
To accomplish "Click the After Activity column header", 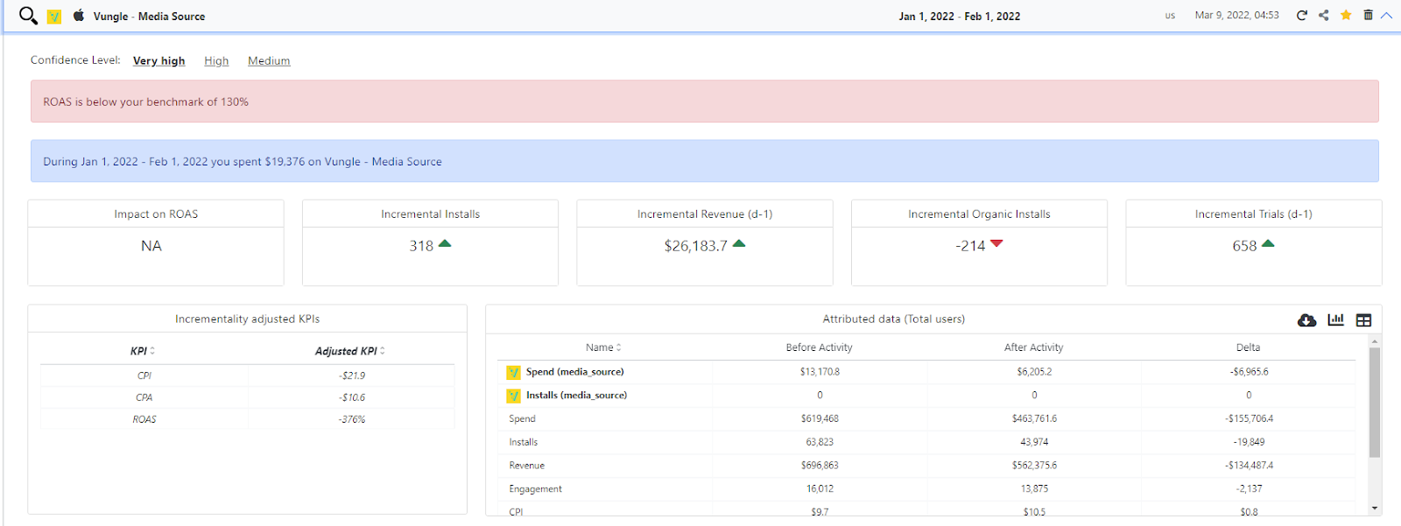I will coord(1033,347).
